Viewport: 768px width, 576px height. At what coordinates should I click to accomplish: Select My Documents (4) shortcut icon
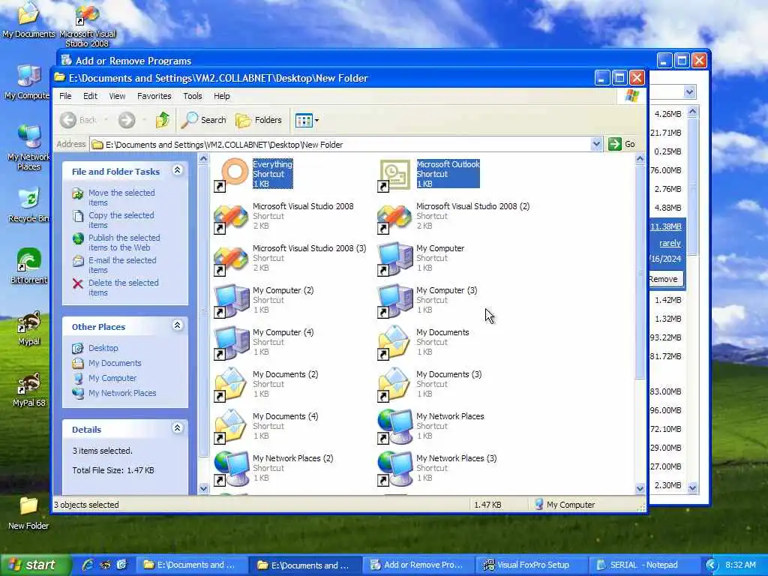[x=231, y=427]
